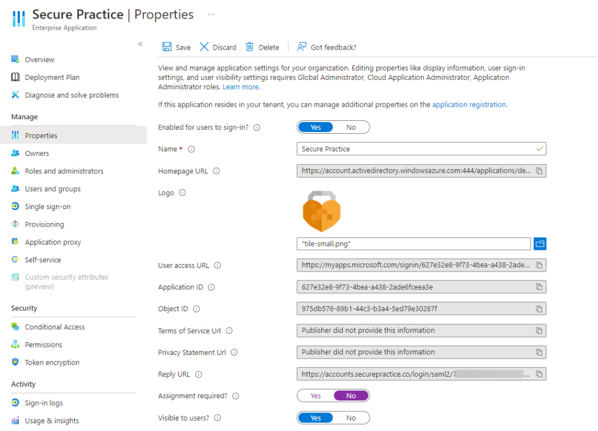598x431 pixels.
Task: Open Conditional Access settings
Action: point(54,327)
